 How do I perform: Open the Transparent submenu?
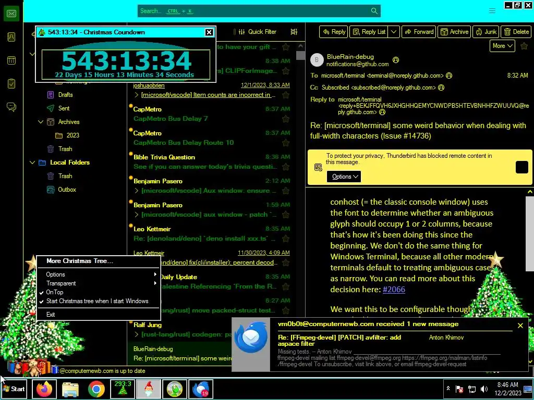tap(99, 283)
